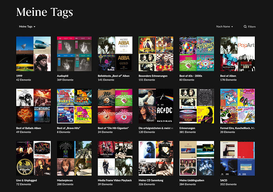Open the Meine Lieblingsalben cover collage
This screenshot has width=273, height=192.
[197, 158]
